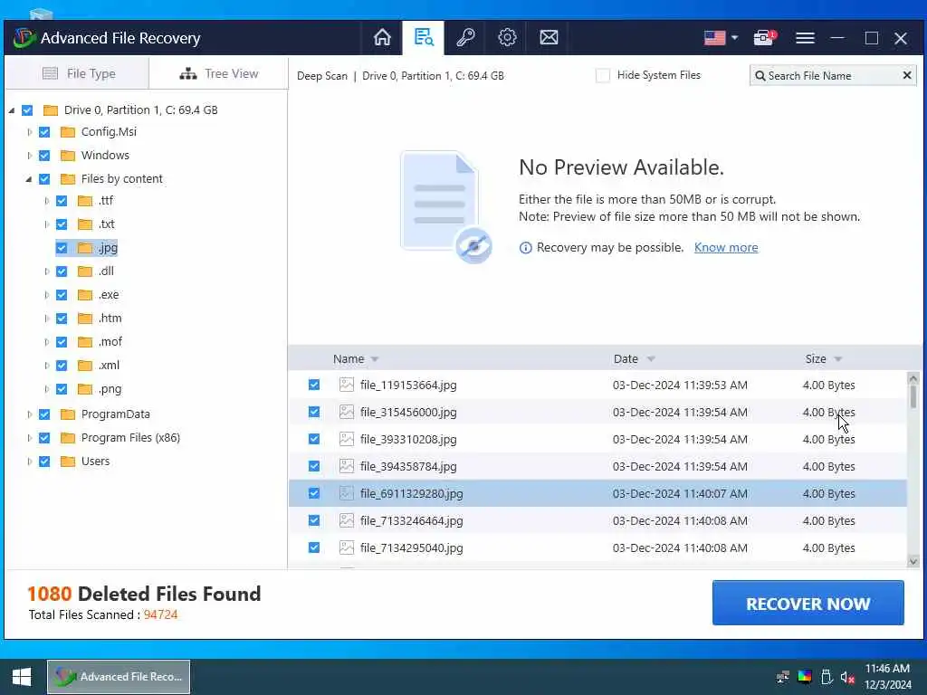Viewport: 927px width, 695px height.
Task: Click Advanced File Recovery app logo
Action: coord(24,38)
